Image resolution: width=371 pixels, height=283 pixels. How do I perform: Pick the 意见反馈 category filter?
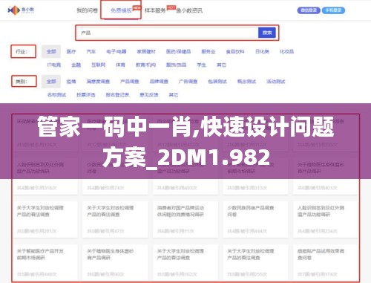point(149,95)
